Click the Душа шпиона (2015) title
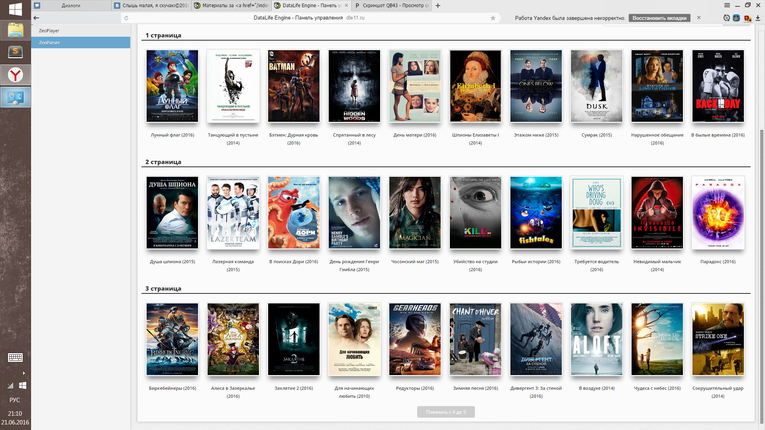This screenshot has width=765, height=430. point(173,262)
